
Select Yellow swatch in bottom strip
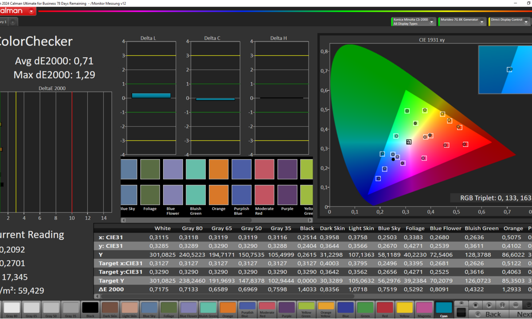[x=404, y=310]
